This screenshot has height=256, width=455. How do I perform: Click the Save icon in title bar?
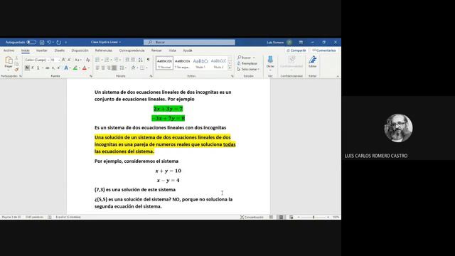click(x=42, y=43)
